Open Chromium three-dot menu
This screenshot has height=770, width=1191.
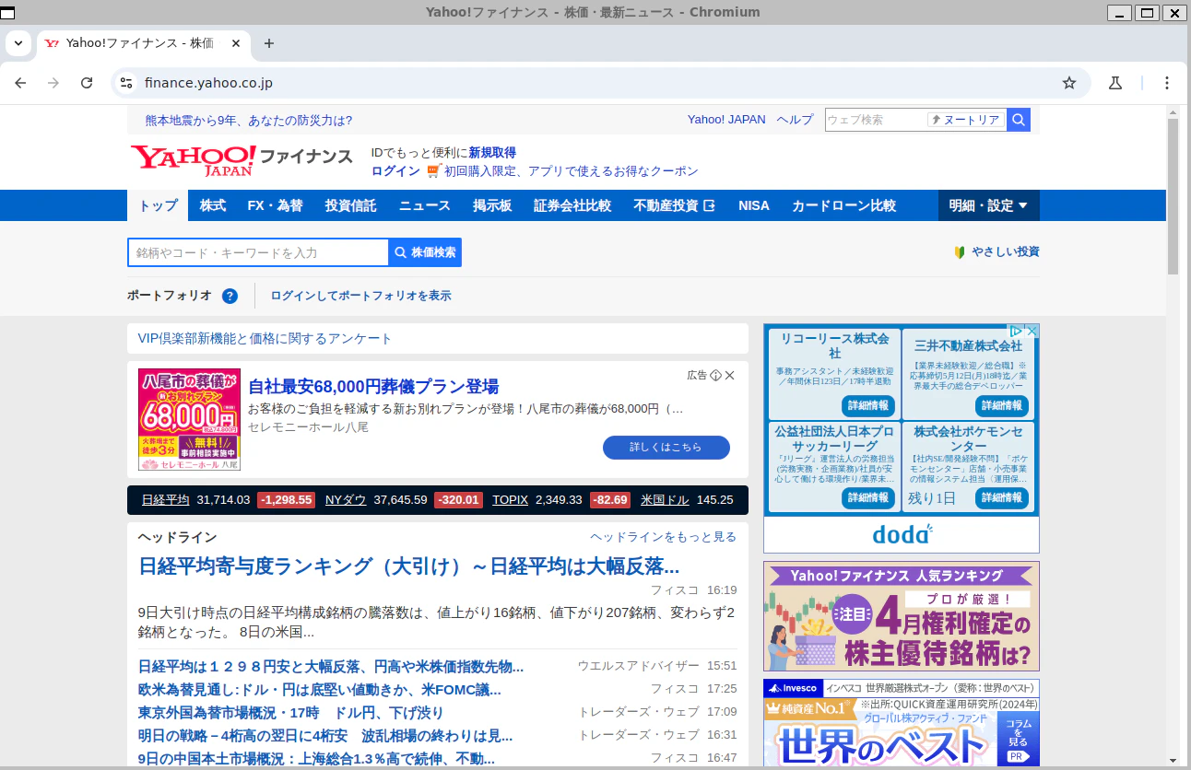point(1167,83)
